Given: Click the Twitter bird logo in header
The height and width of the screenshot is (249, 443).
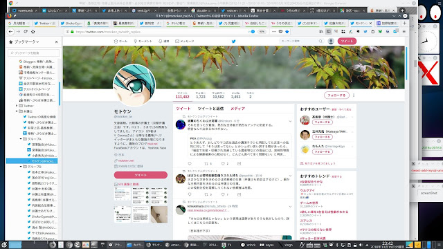Looking at the screenshot, I should click(234, 41).
